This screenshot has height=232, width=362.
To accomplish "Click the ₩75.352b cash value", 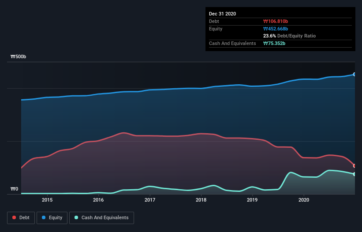I will tap(274, 43).
